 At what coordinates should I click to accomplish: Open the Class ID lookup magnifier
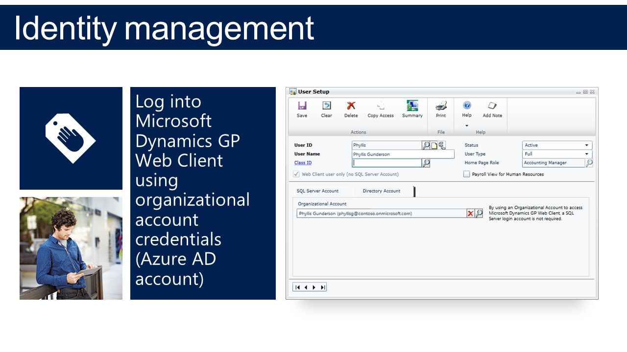426,163
